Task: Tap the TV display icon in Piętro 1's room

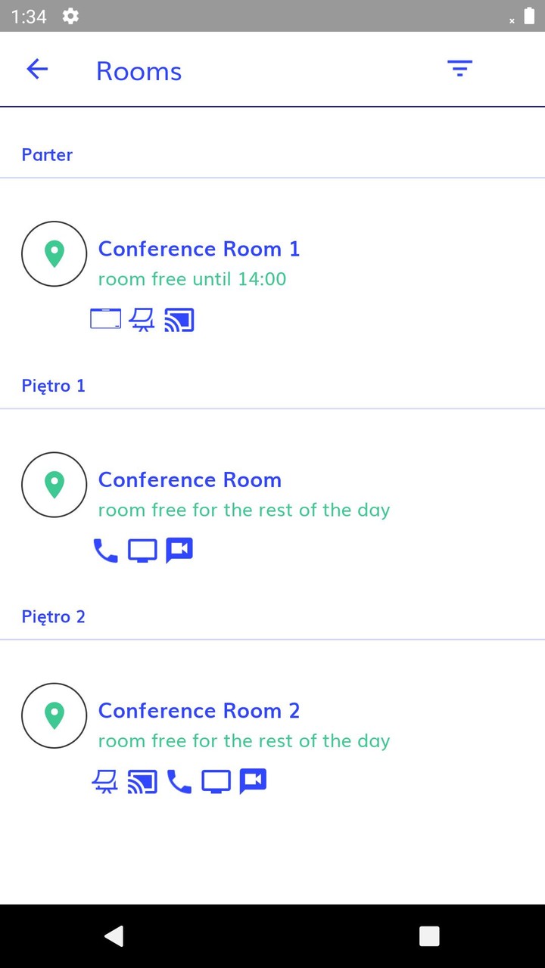Action: point(142,551)
